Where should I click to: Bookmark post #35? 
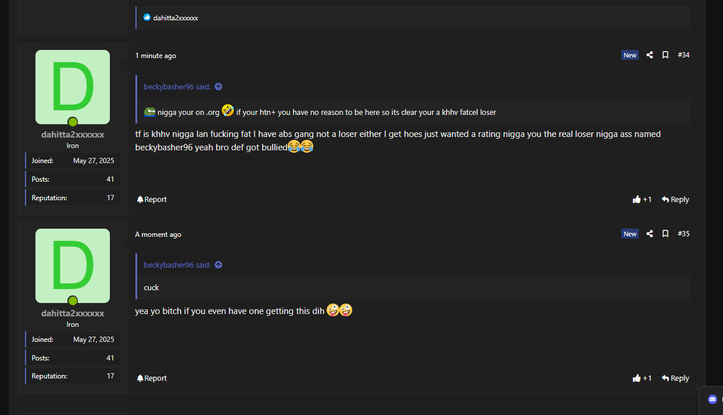coord(665,234)
